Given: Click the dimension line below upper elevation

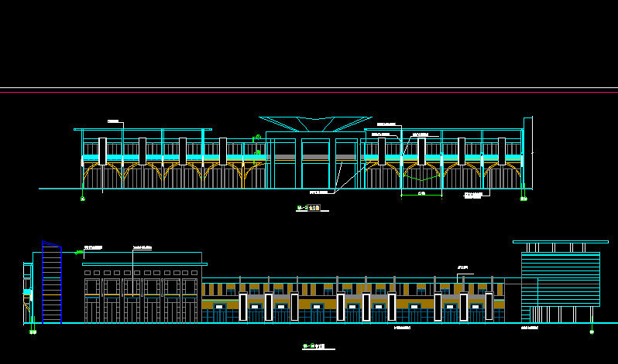Looking at the screenshot, I should 421,196.
